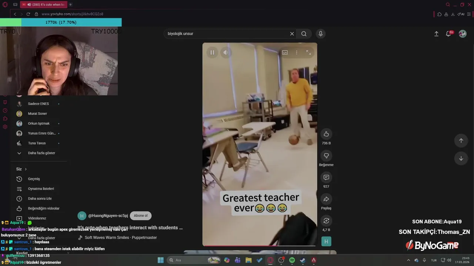Open Sadece ENES subscription
The width and height of the screenshot is (474, 266).
[x=39, y=104]
